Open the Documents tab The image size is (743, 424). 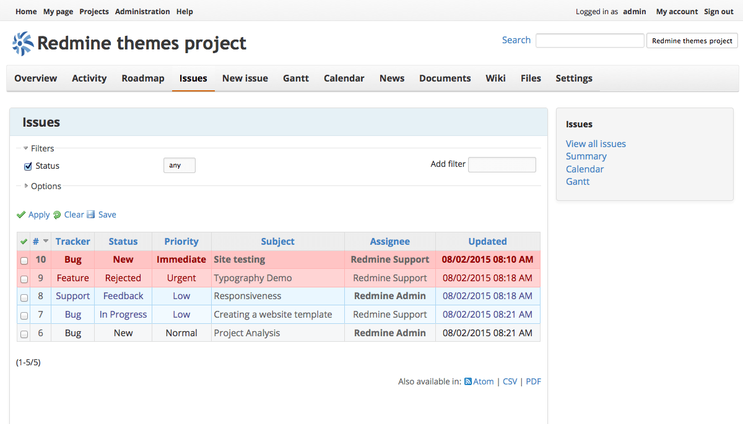click(x=445, y=78)
